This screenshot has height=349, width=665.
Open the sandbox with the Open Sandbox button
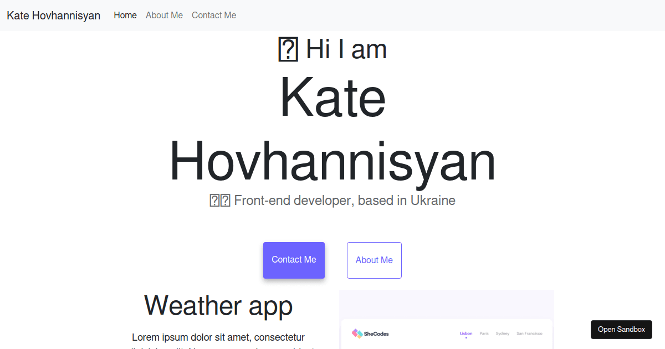[621, 329]
